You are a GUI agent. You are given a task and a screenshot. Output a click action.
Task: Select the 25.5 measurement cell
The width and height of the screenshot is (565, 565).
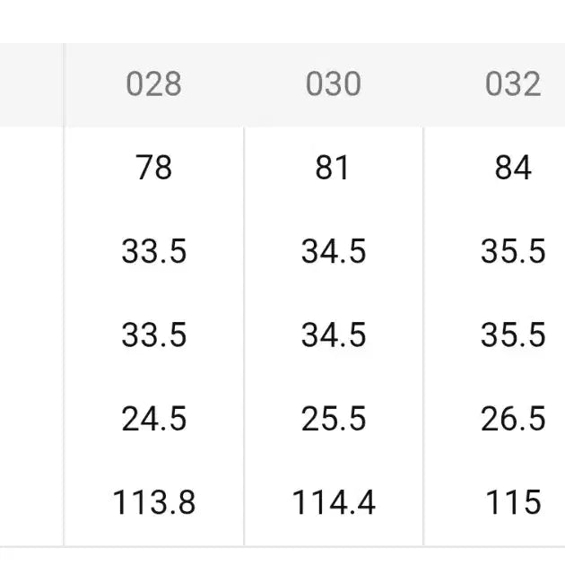[x=333, y=419]
